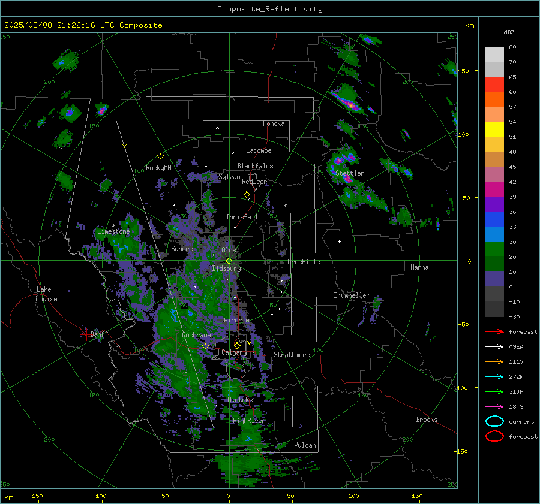The image size is (540, 504).
Task: Click yellow diamond marker above Calgary label
Action: (x=237, y=345)
